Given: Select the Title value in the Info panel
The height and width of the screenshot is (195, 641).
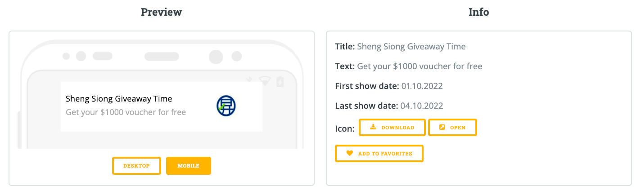Looking at the screenshot, I should coord(411,46).
